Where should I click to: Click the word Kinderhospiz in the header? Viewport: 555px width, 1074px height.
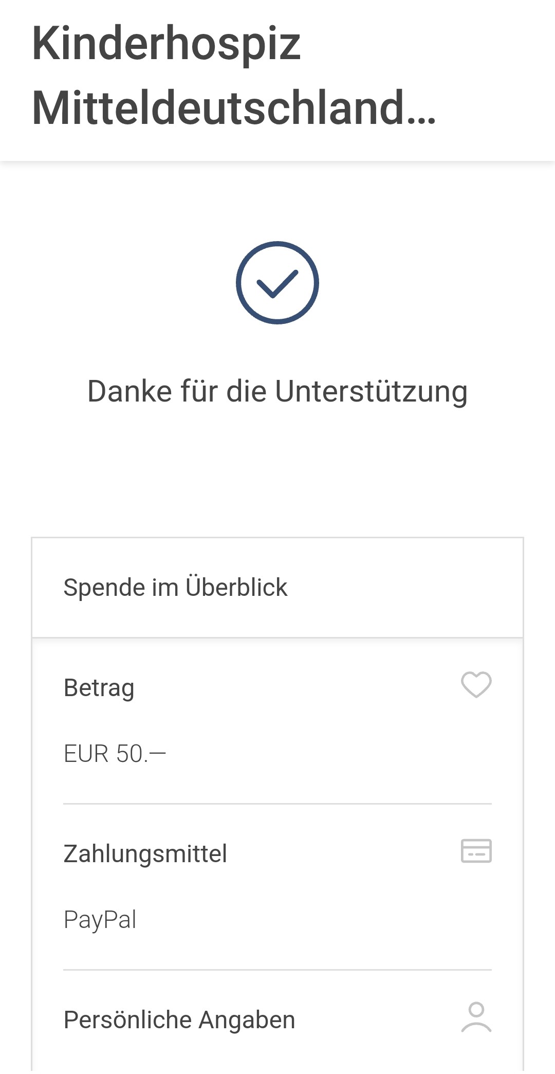click(166, 44)
